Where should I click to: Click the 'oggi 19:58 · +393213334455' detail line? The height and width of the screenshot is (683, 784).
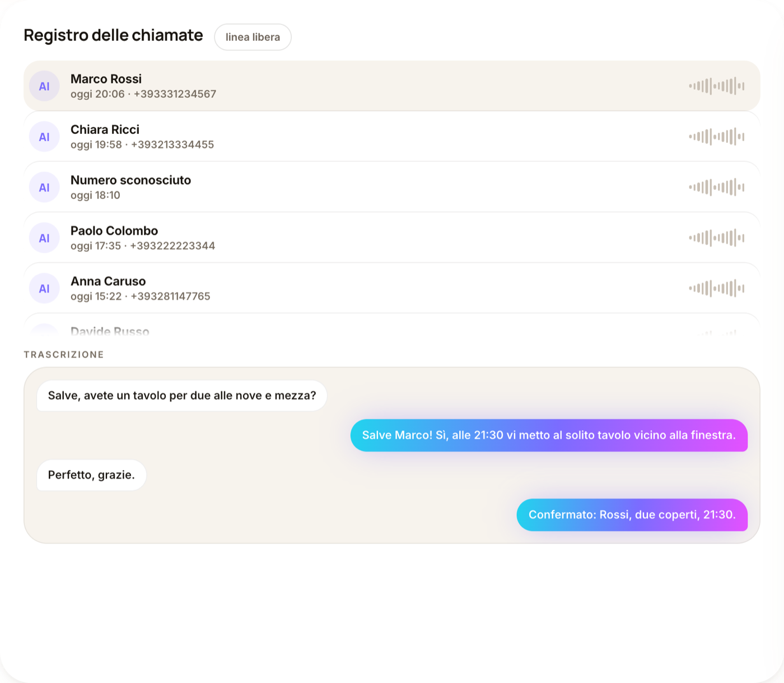point(142,145)
